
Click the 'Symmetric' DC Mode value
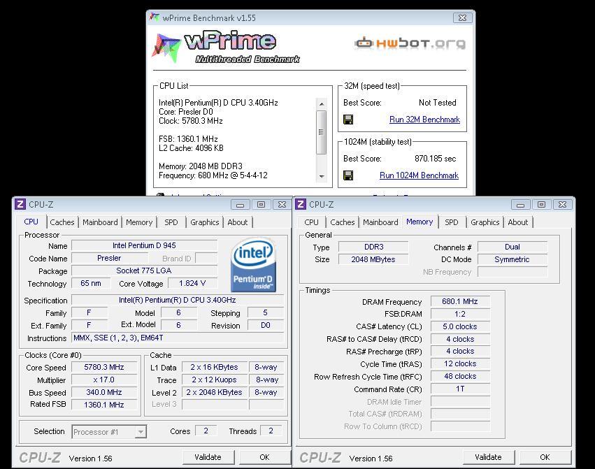512,259
